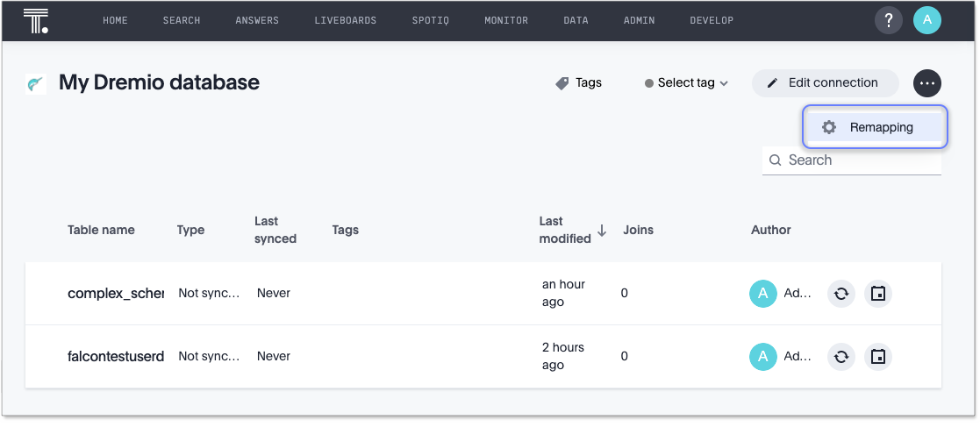Open schedule icon for falcontestuserd row
The height and width of the screenshot is (427, 980).
(x=878, y=357)
